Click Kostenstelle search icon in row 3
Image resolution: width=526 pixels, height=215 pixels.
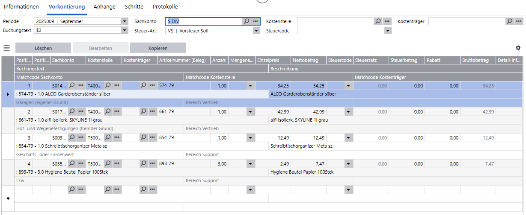click(108, 138)
